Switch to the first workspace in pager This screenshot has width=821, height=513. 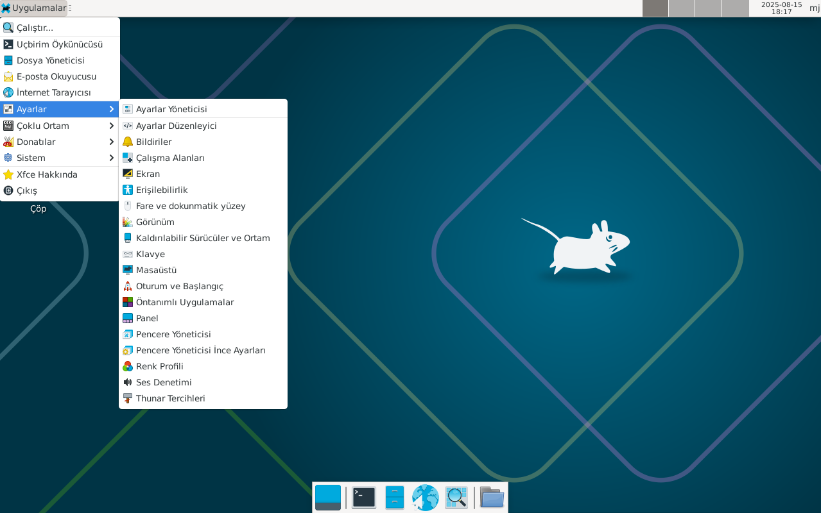click(x=655, y=8)
